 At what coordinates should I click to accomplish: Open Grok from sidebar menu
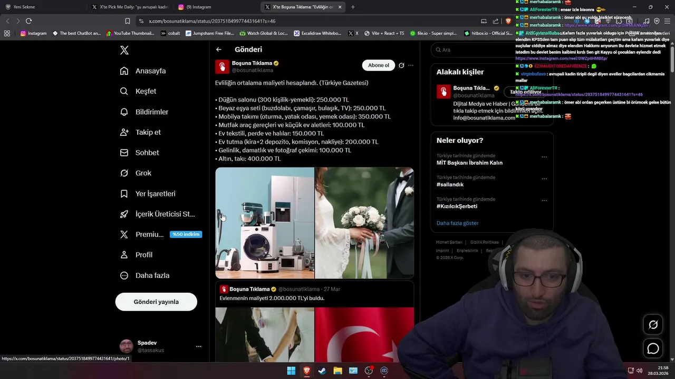136,173
